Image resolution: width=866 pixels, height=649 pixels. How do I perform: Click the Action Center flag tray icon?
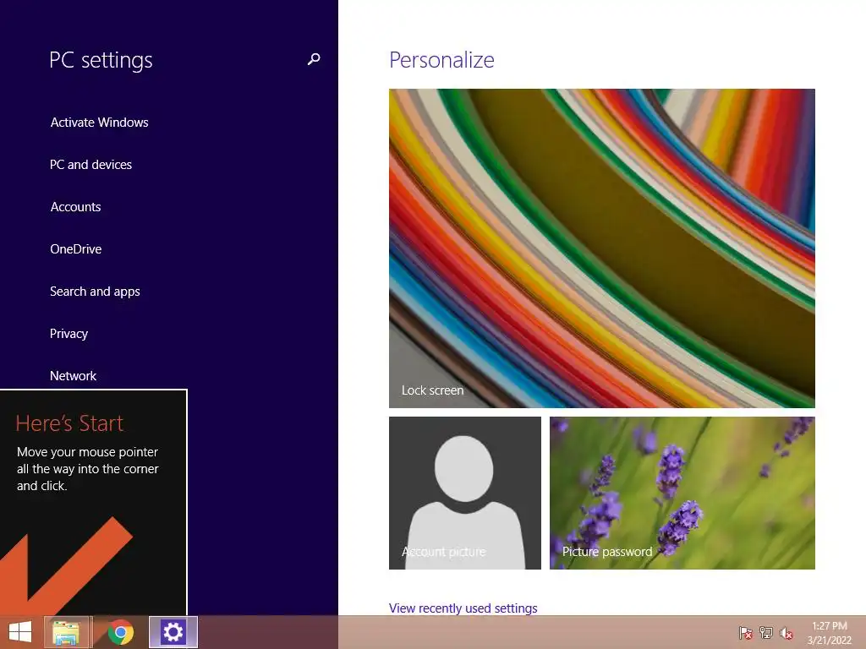click(x=745, y=632)
